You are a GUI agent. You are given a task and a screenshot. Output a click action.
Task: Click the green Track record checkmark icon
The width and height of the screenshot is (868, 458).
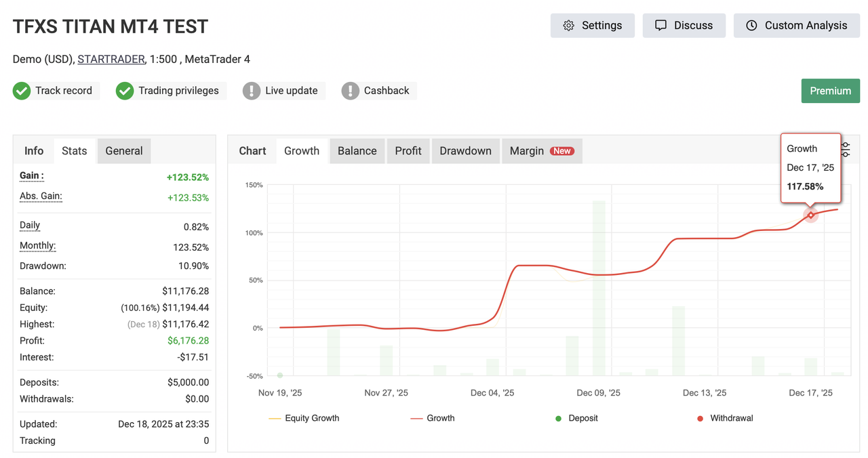(x=22, y=91)
